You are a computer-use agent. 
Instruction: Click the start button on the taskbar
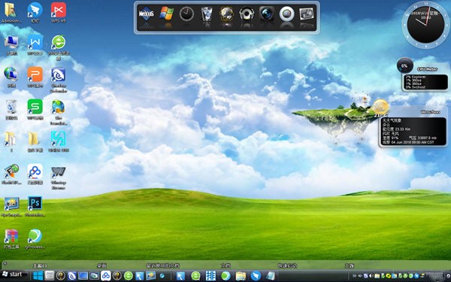pos(12,274)
